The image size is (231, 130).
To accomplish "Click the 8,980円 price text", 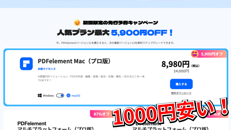I will 176,64.
